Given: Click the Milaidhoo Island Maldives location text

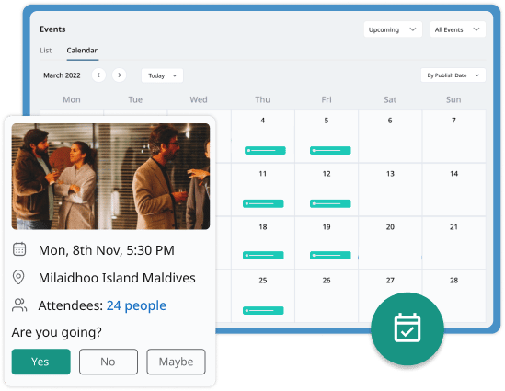Looking at the screenshot, I should click(x=117, y=278).
